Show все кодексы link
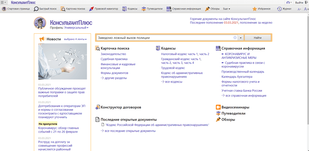309x151 pixels. point(174,82)
